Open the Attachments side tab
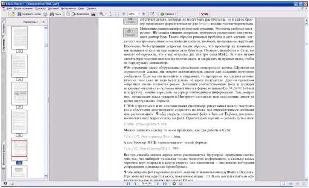Image resolution: width=309 pixels, height=188 pixels. (4, 155)
